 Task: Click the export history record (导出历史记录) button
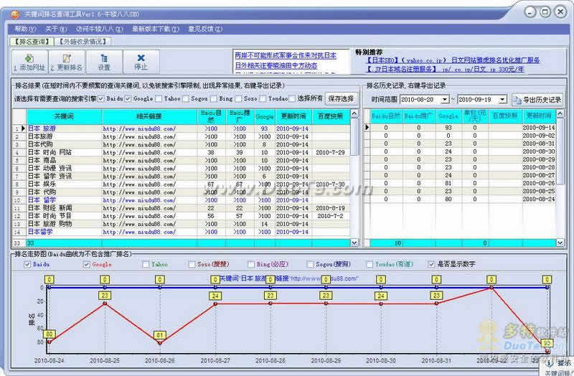point(537,100)
